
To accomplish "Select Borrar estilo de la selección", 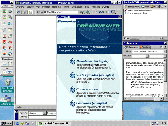I will click(139, 11).
